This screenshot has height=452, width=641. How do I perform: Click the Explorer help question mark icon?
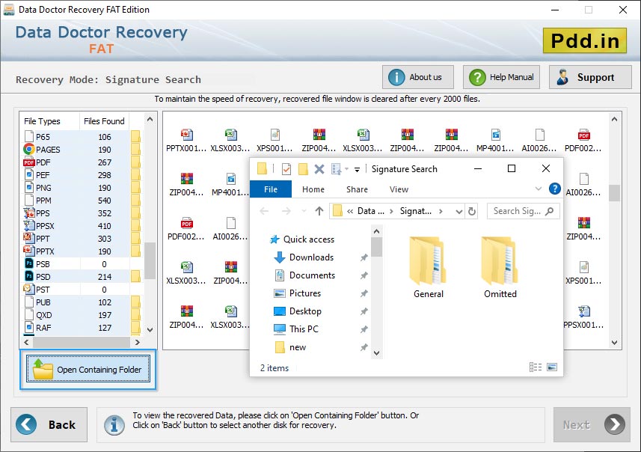coord(555,189)
